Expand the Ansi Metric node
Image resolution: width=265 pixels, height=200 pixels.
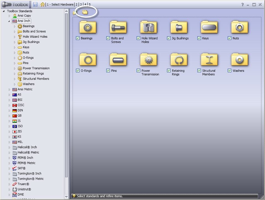[x=9, y=89]
